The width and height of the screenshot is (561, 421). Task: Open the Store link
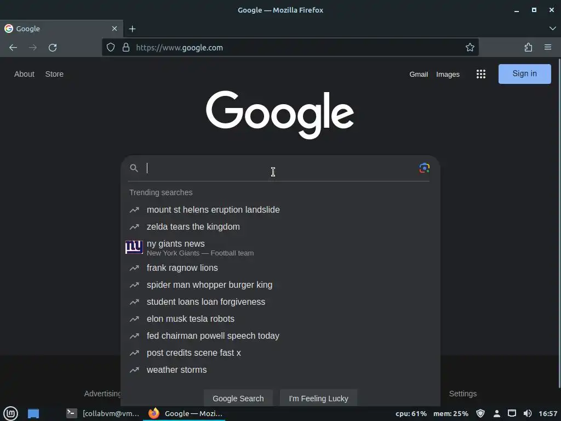pos(54,74)
